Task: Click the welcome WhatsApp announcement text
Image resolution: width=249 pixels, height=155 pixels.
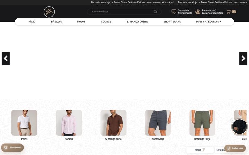Action: click(x=132, y=2)
